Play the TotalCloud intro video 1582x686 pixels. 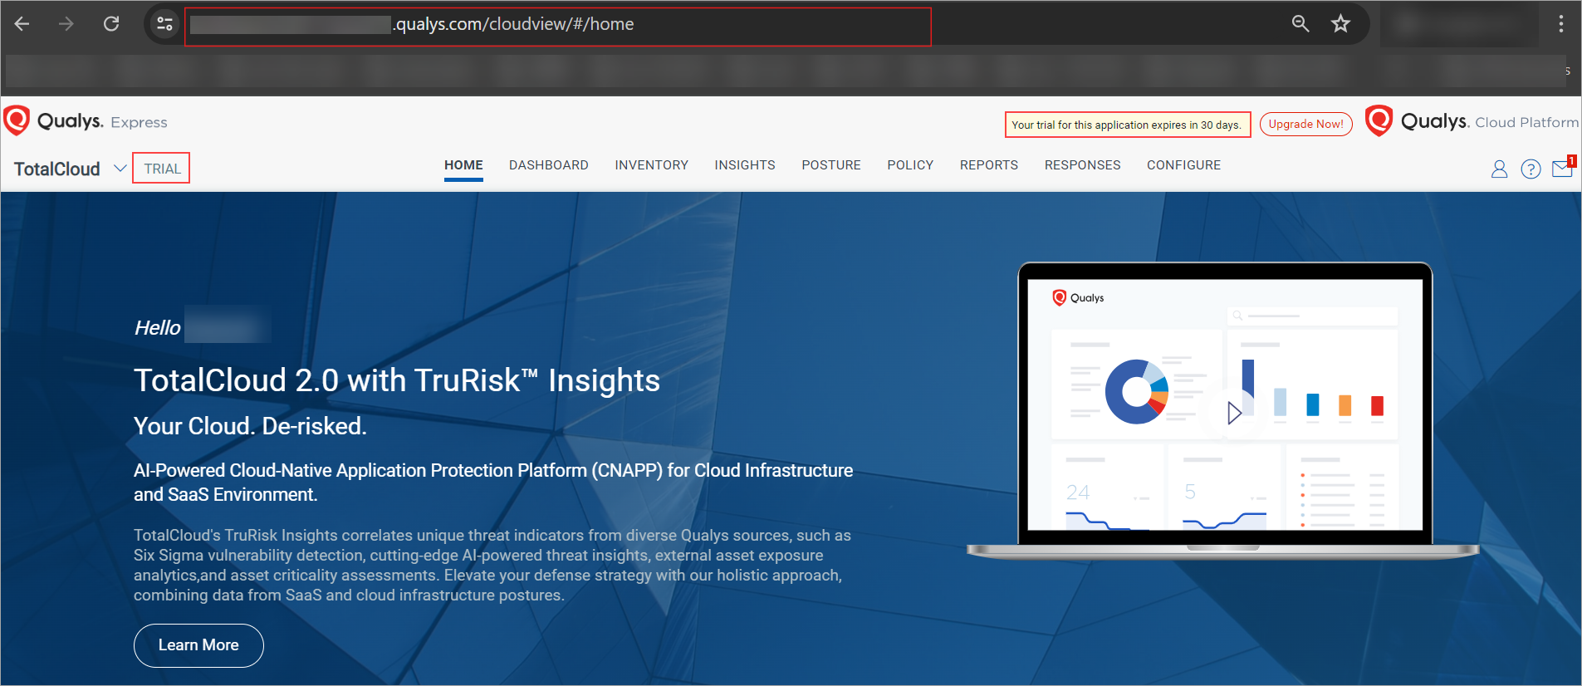click(x=1234, y=412)
